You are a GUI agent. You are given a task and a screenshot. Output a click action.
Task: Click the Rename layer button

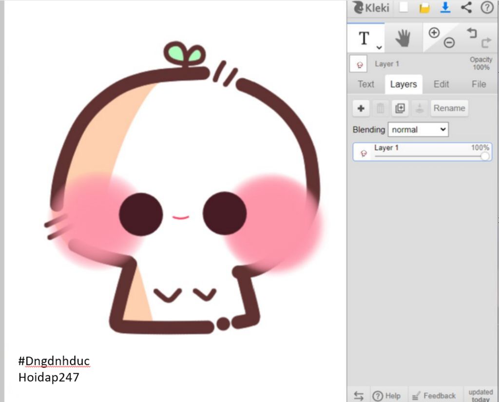[449, 108]
